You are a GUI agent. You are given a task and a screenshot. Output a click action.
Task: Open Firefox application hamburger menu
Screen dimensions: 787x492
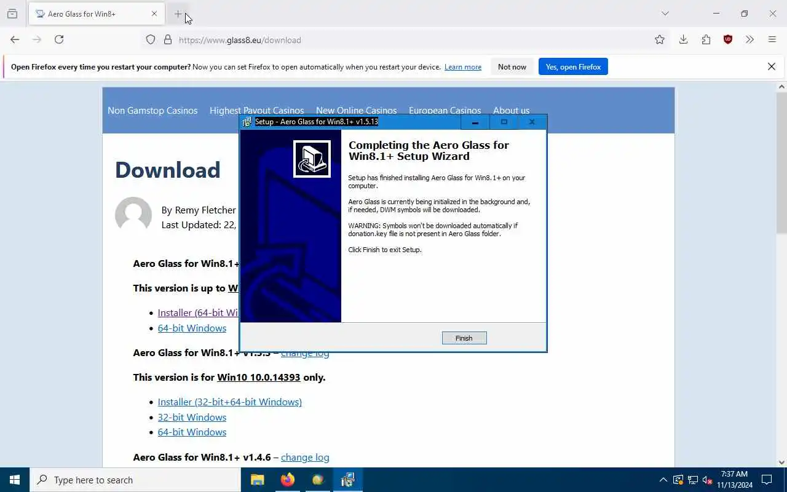click(772, 39)
